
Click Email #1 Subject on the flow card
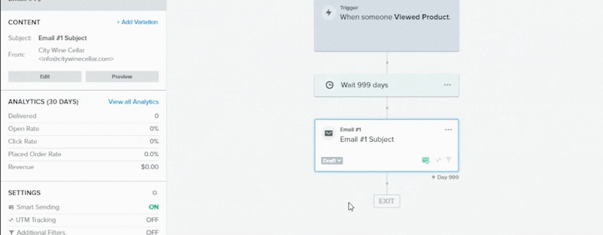point(367,139)
